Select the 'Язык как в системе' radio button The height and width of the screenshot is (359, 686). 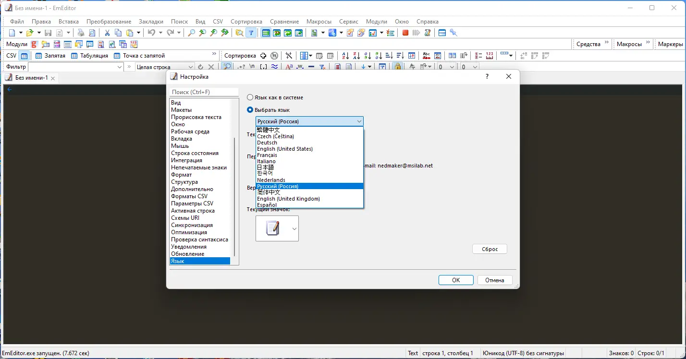coord(250,97)
